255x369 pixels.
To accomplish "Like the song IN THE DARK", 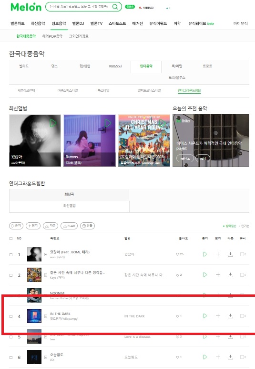I will point(179,316).
